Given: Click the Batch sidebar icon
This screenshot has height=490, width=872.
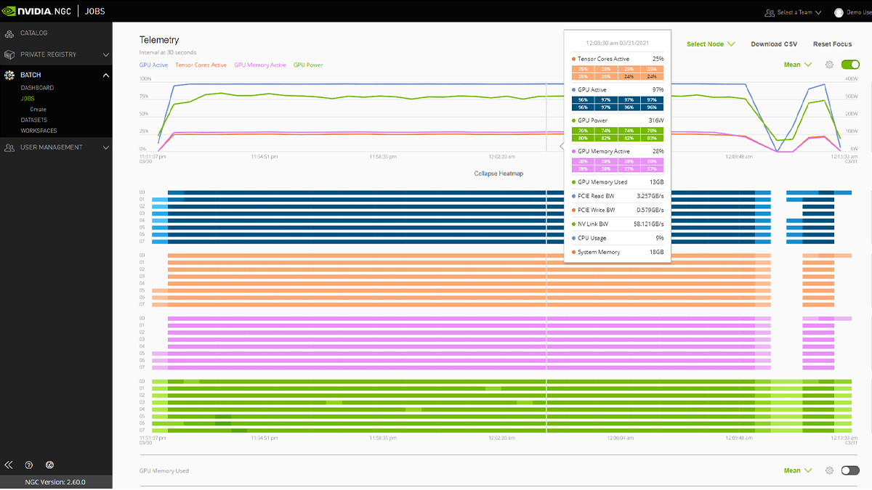Looking at the screenshot, I should tap(9, 75).
